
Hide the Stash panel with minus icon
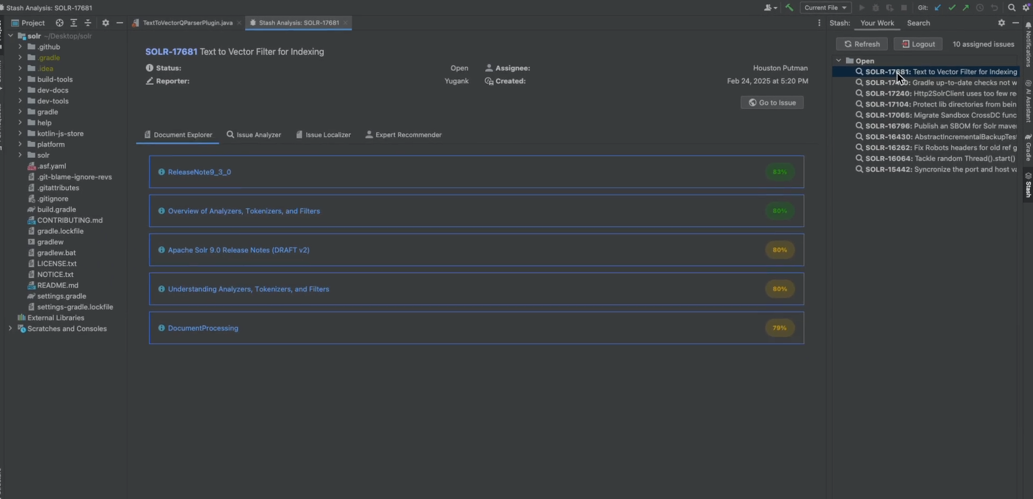(1015, 23)
